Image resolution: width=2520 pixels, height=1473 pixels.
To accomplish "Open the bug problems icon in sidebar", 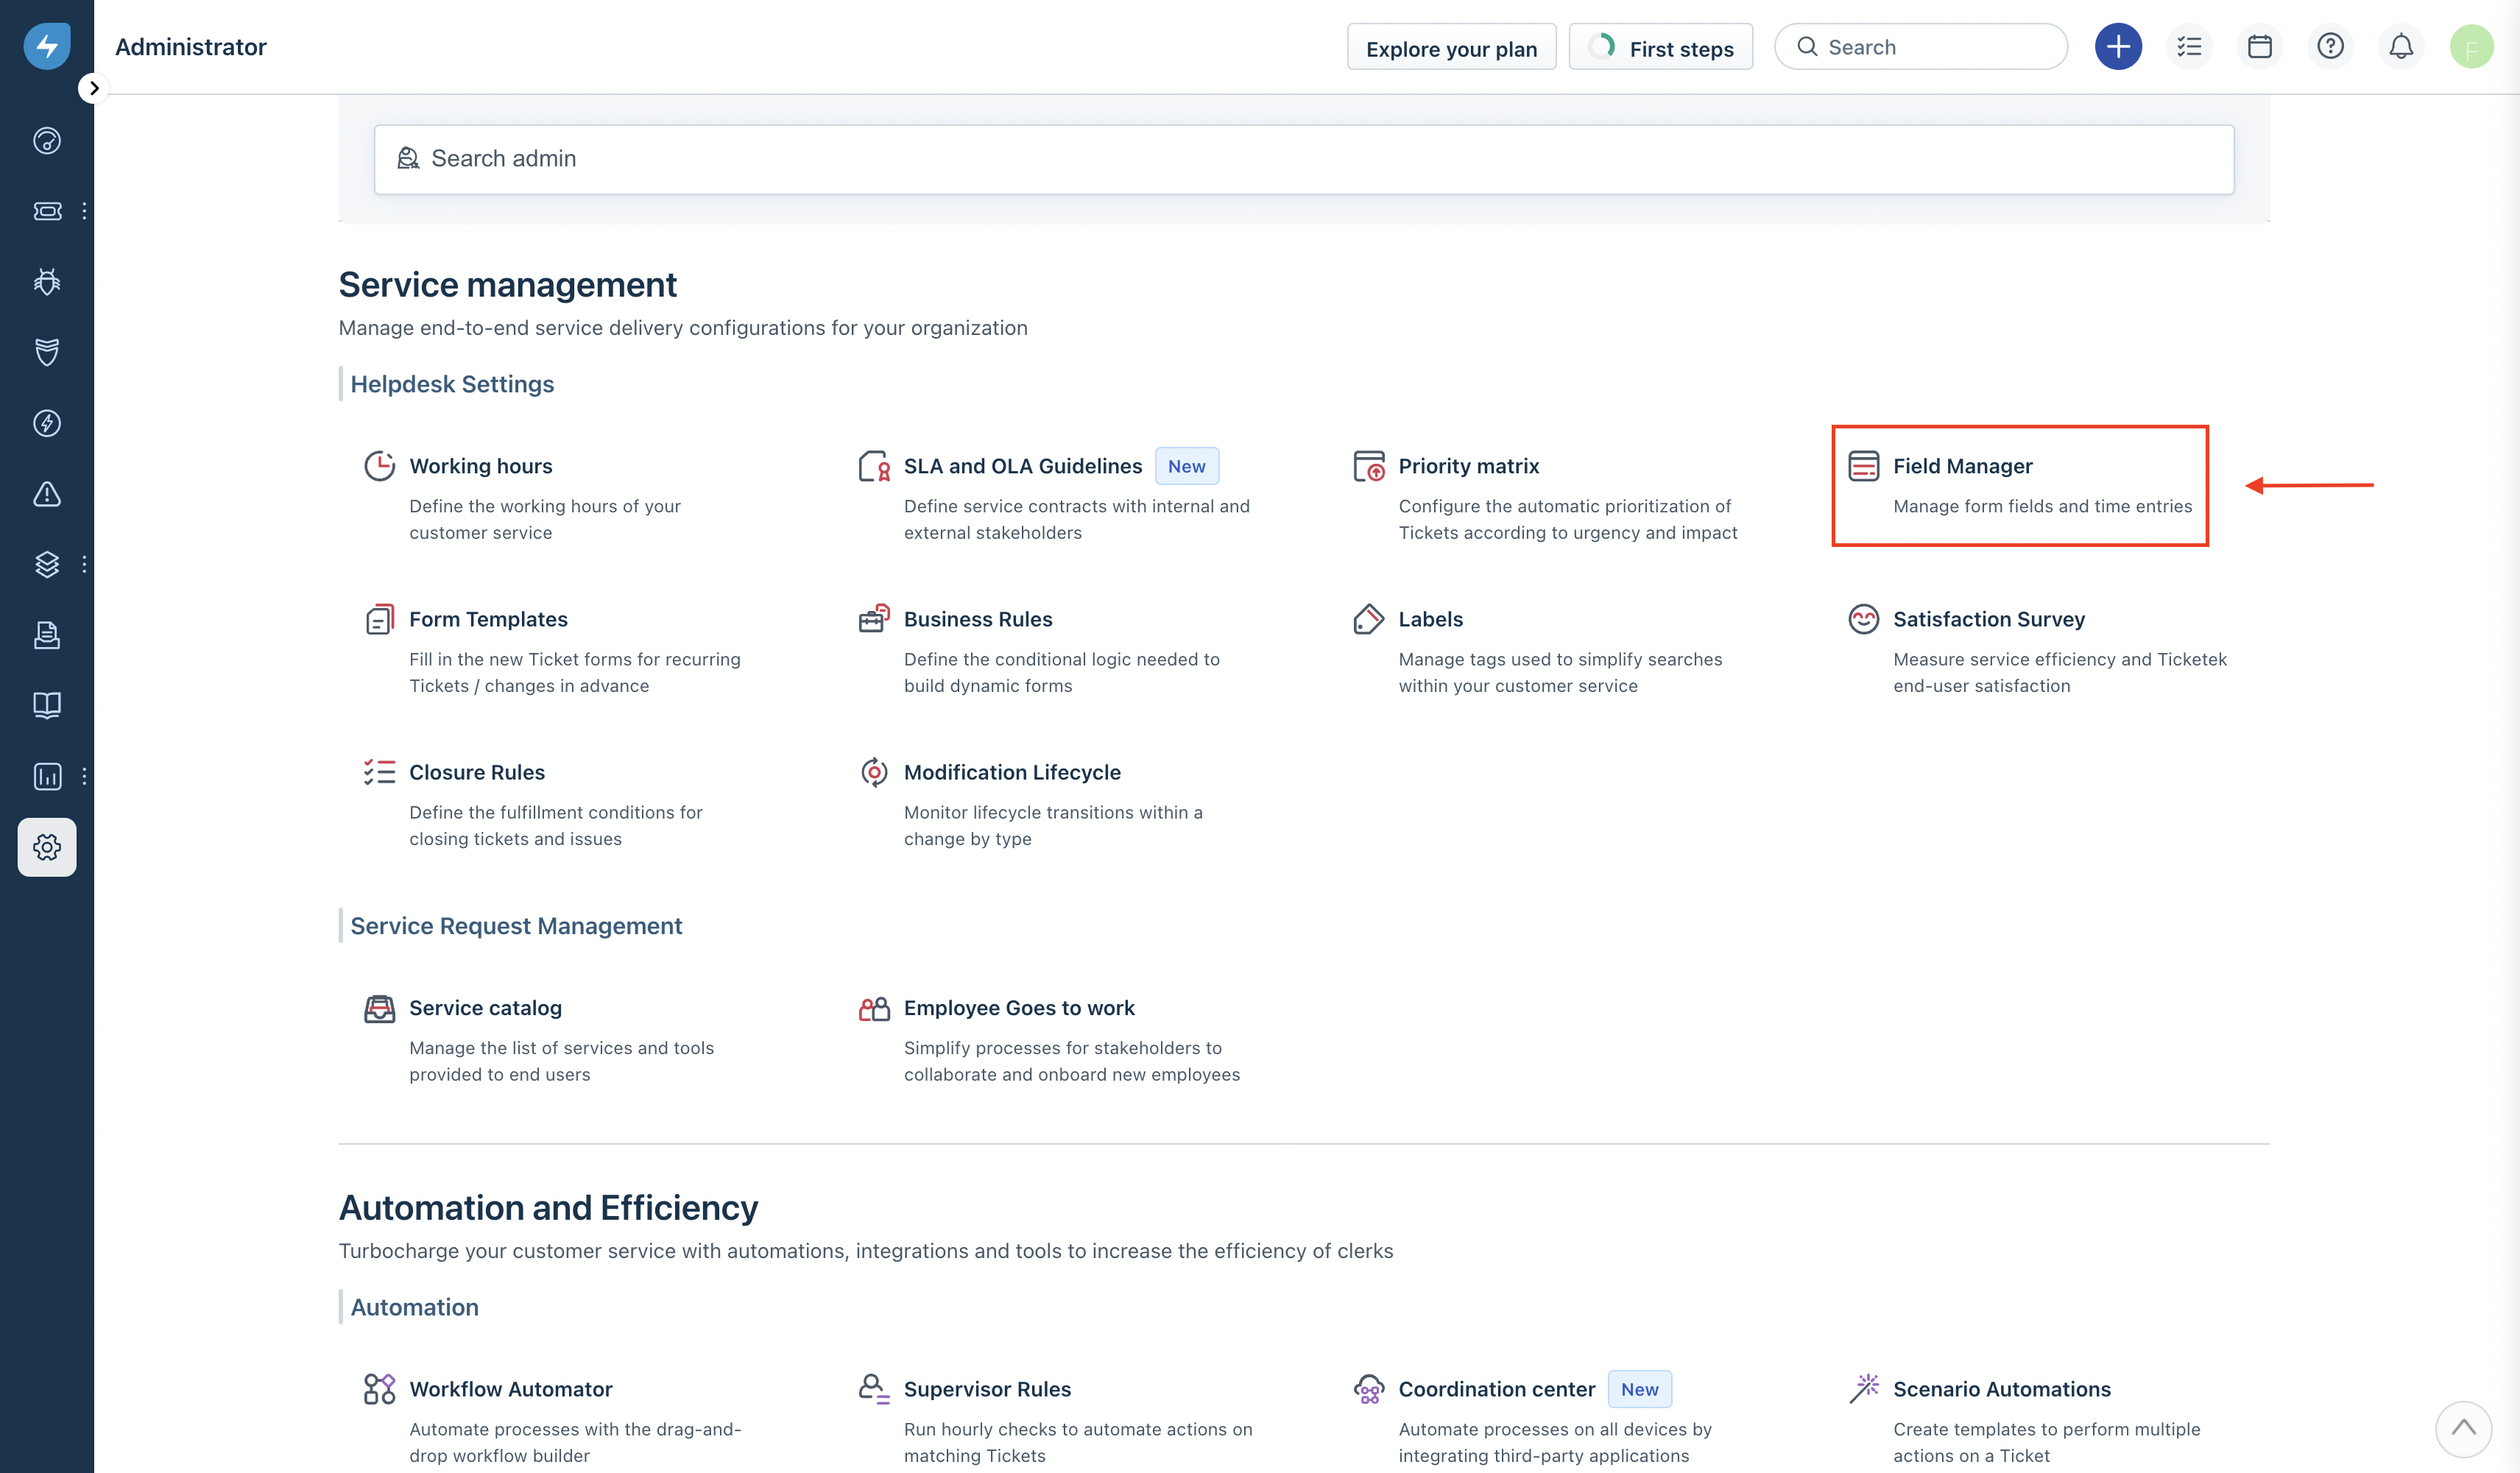I will pos(47,282).
